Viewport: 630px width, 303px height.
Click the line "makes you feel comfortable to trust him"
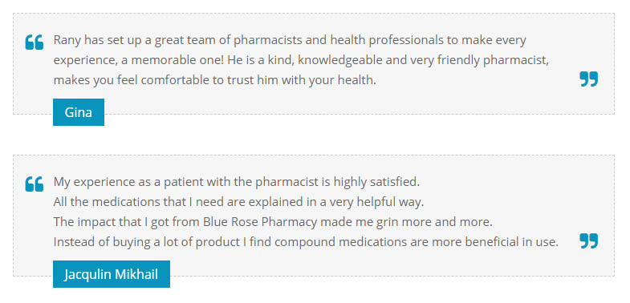(x=214, y=80)
